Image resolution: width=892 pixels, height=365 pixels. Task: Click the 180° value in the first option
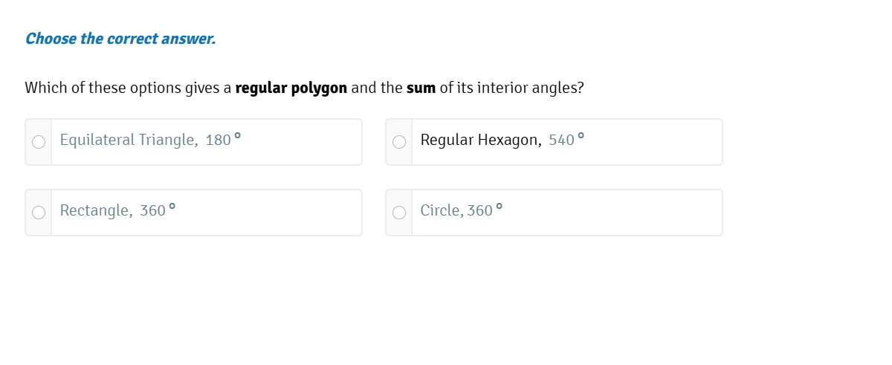[x=222, y=140]
